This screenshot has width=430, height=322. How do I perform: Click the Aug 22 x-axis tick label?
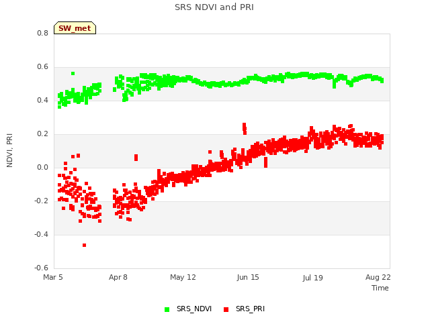click(x=378, y=277)
